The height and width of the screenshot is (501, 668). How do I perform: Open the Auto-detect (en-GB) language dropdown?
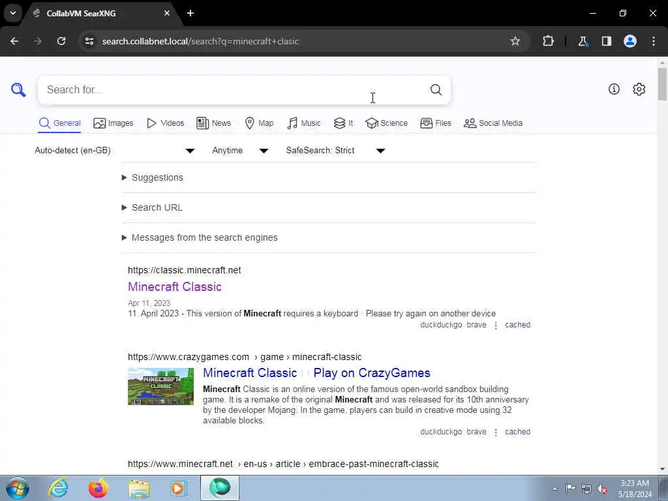pyautogui.click(x=115, y=151)
